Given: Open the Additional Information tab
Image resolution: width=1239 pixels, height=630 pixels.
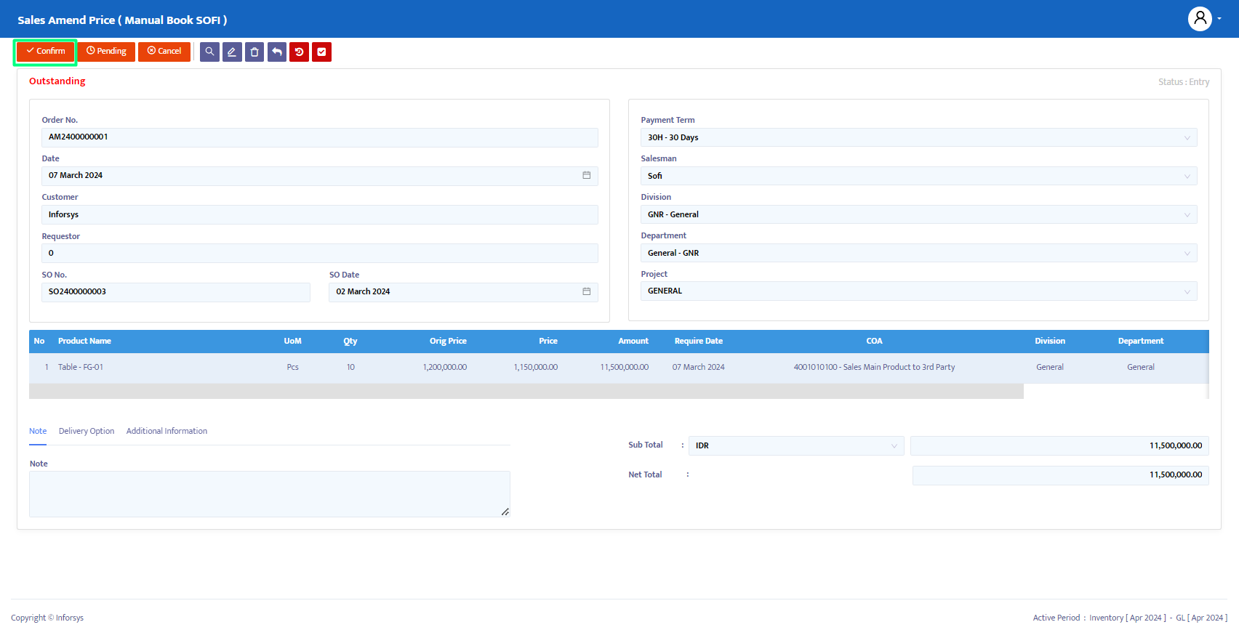Looking at the screenshot, I should pos(167,431).
